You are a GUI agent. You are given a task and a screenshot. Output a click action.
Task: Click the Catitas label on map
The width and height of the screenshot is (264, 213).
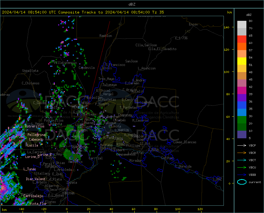167,158
